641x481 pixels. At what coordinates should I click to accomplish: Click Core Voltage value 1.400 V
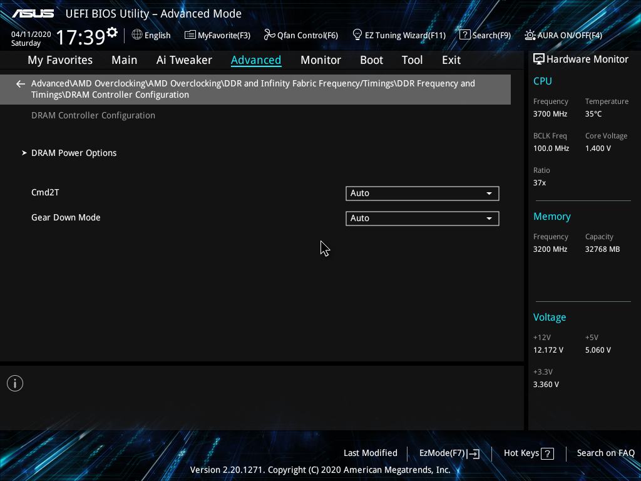(598, 148)
